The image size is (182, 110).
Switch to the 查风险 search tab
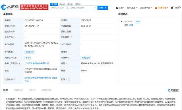[78, 4]
